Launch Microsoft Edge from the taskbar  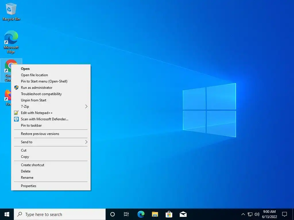(x=141, y=214)
